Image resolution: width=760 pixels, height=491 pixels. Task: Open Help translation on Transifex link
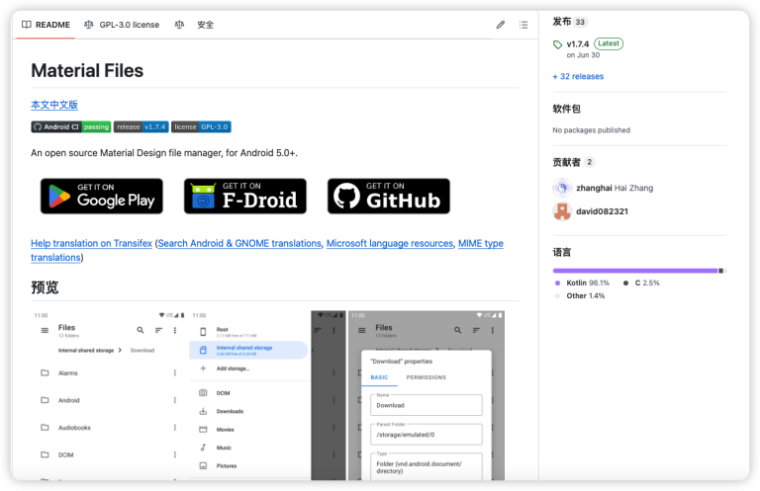pos(91,243)
